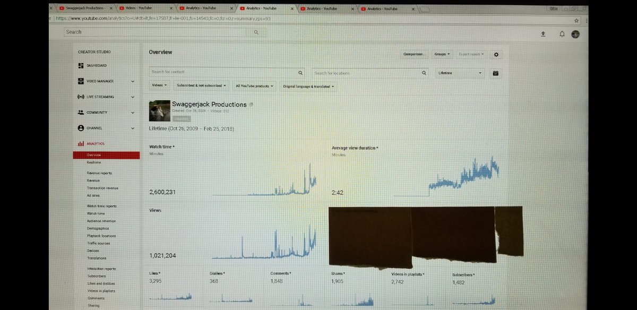
Task: Close the Videos - YouTube browser tab
Action: tap(171, 8)
